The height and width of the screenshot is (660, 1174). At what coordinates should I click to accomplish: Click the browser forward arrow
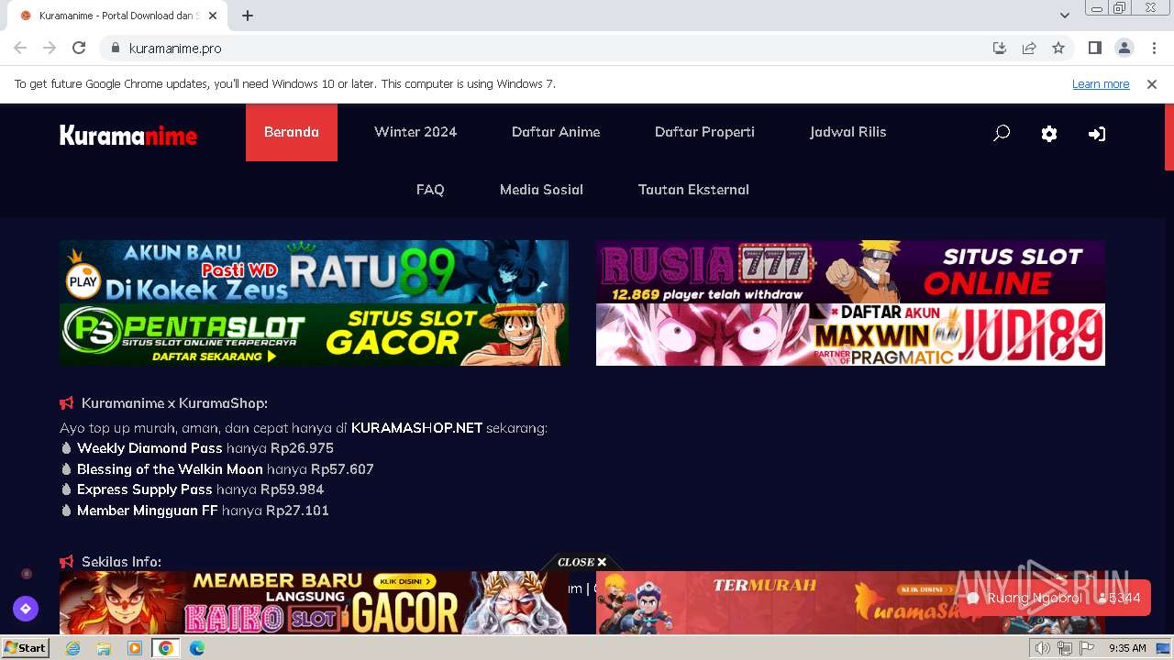[x=50, y=48]
